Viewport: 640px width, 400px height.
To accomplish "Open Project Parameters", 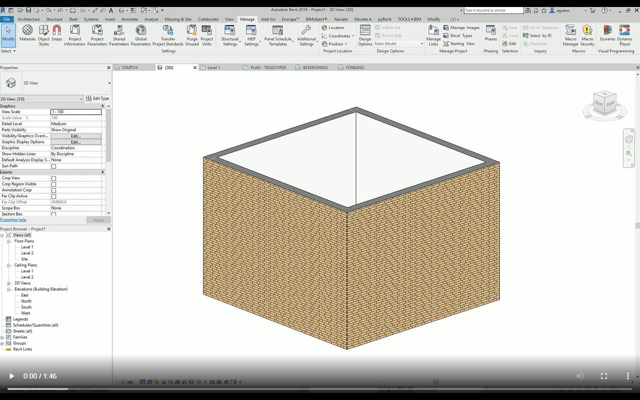I will tap(97, 35).
